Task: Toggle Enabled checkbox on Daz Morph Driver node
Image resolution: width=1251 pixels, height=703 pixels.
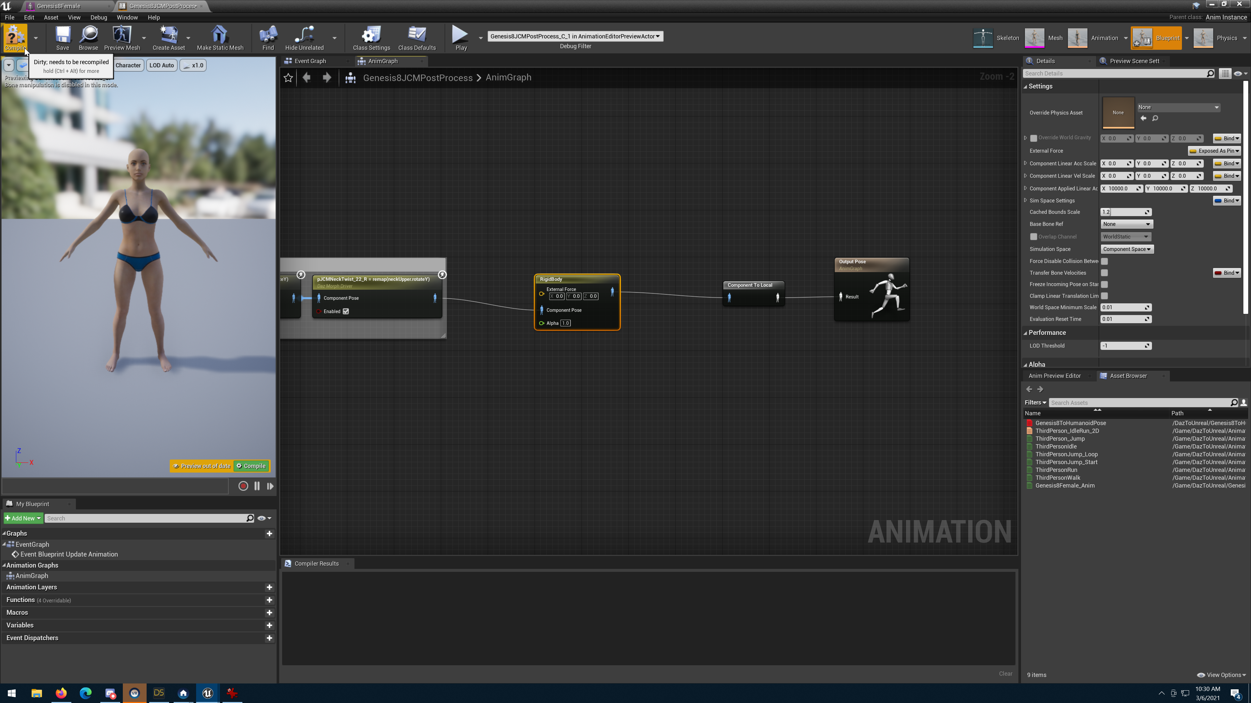Action: click(x=346, y=311)
